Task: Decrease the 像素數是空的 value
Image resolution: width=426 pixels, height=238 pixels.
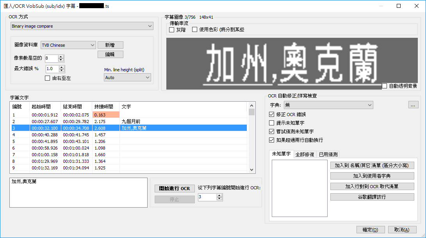Action: pyautogui.click(x=61, y=60)
